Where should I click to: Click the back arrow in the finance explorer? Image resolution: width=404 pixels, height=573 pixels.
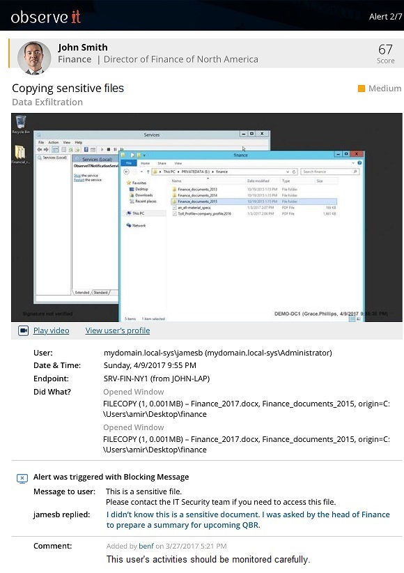tap(127, 171)
